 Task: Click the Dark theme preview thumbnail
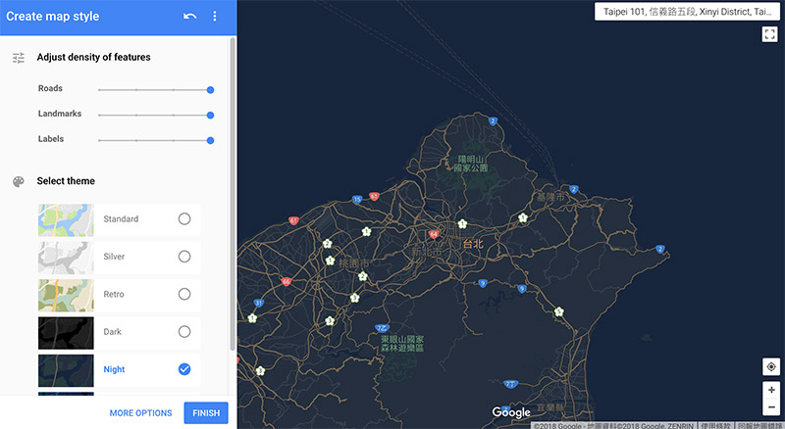[66, 332]
